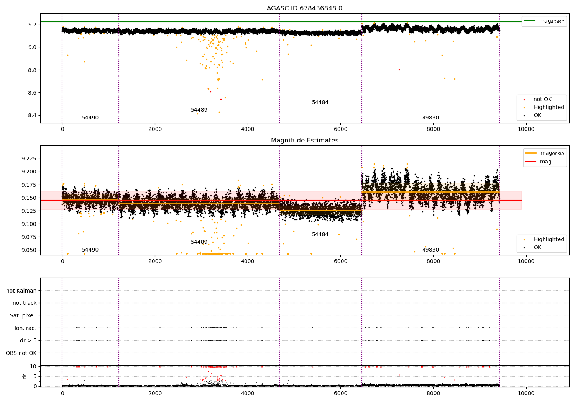Click 'OK' label in the middle plot legend
This screenshot has width=575, height=402.
[537, 248]
